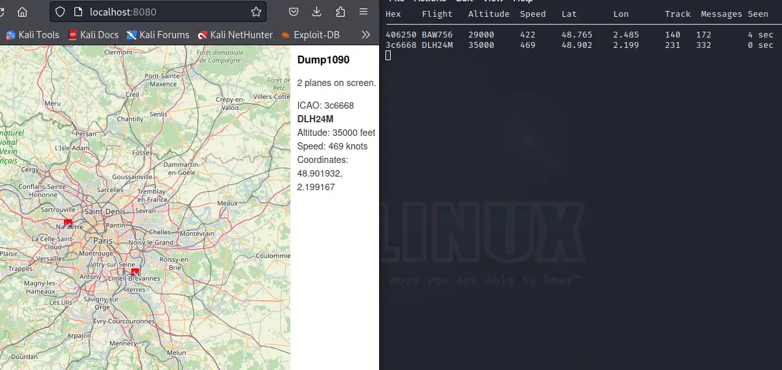This screenshot has height=370, width=782.
Task: Click the Chantilly label on the map
Action: coord(130,119)
